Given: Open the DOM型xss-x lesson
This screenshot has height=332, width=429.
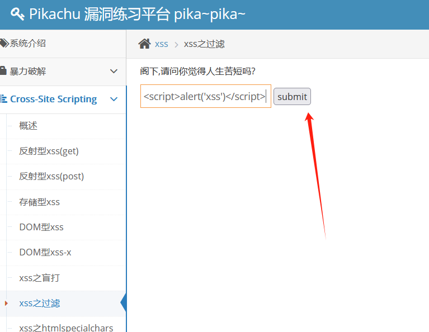Looking at the screenshot, I should click(x=45, y=252).
